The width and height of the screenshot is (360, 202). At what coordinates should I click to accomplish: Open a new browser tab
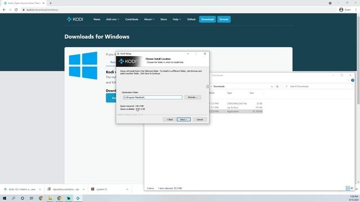tap(51, 3)
